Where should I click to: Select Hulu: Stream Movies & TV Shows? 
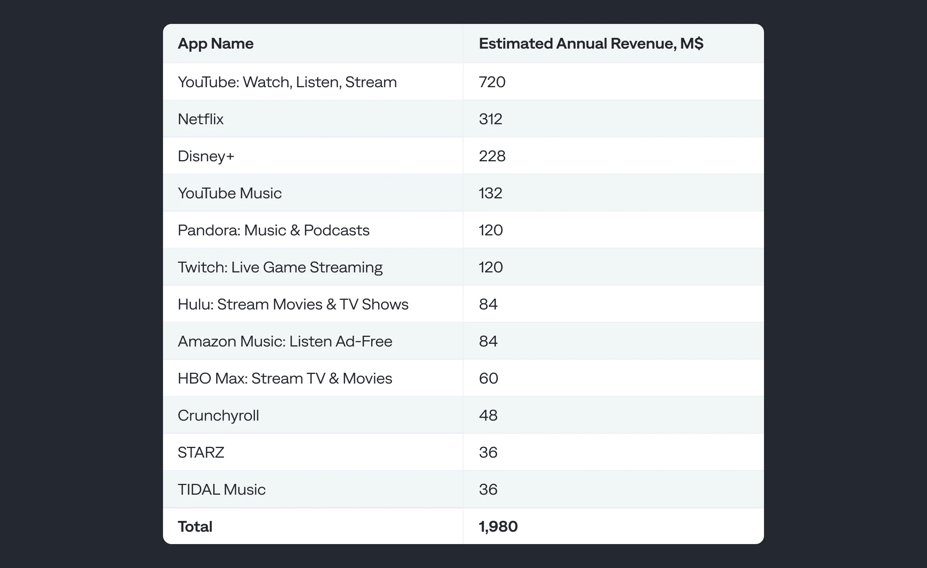tap(293, 304)
